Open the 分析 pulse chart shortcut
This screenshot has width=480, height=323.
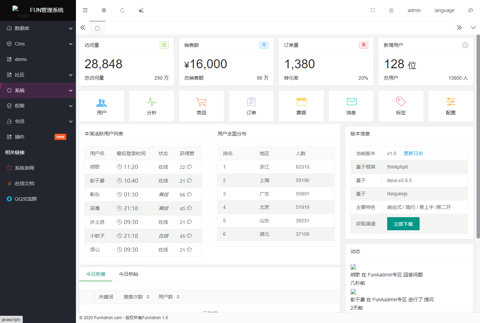pos(151,106)
